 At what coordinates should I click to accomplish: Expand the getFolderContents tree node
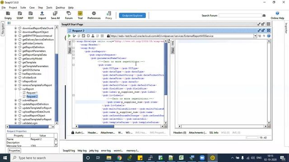coord(16,43)
